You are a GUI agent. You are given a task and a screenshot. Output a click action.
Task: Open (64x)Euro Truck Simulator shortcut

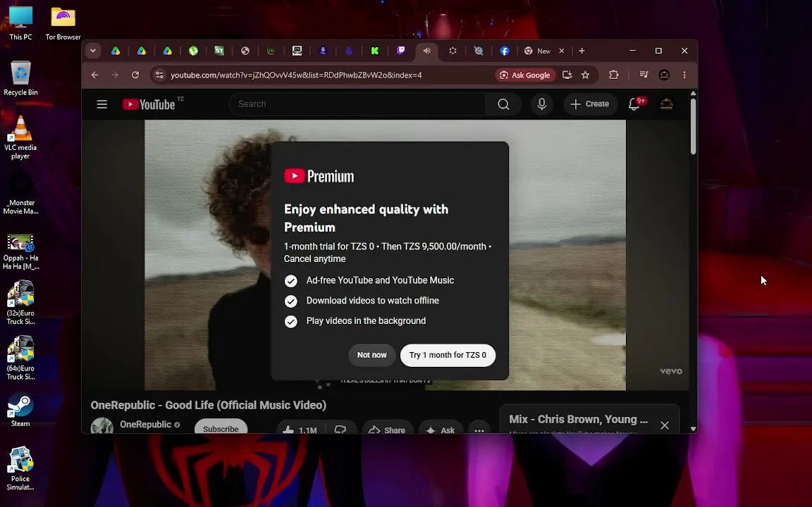tap(20, 358)
